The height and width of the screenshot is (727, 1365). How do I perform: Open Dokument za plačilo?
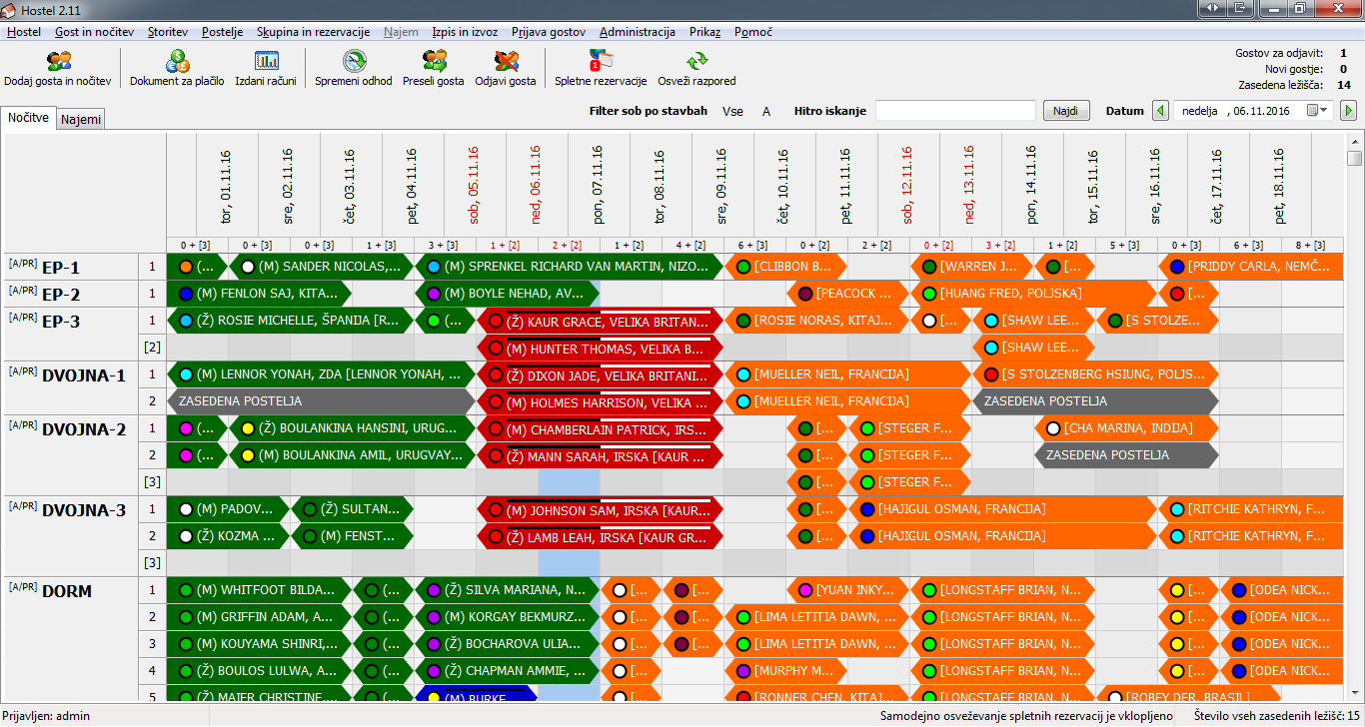(x=177, y=62)
